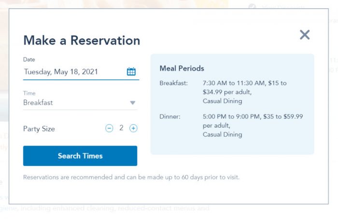Image resolution: width=338 pixels, height=219 pixels.
Task: Decrease party size with minus button
Action: pyautogui.click(x=109, y=128)
